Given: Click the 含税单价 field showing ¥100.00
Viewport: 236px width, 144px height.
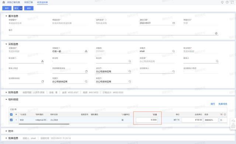Looking at the screenshot, I should point(192,120).
